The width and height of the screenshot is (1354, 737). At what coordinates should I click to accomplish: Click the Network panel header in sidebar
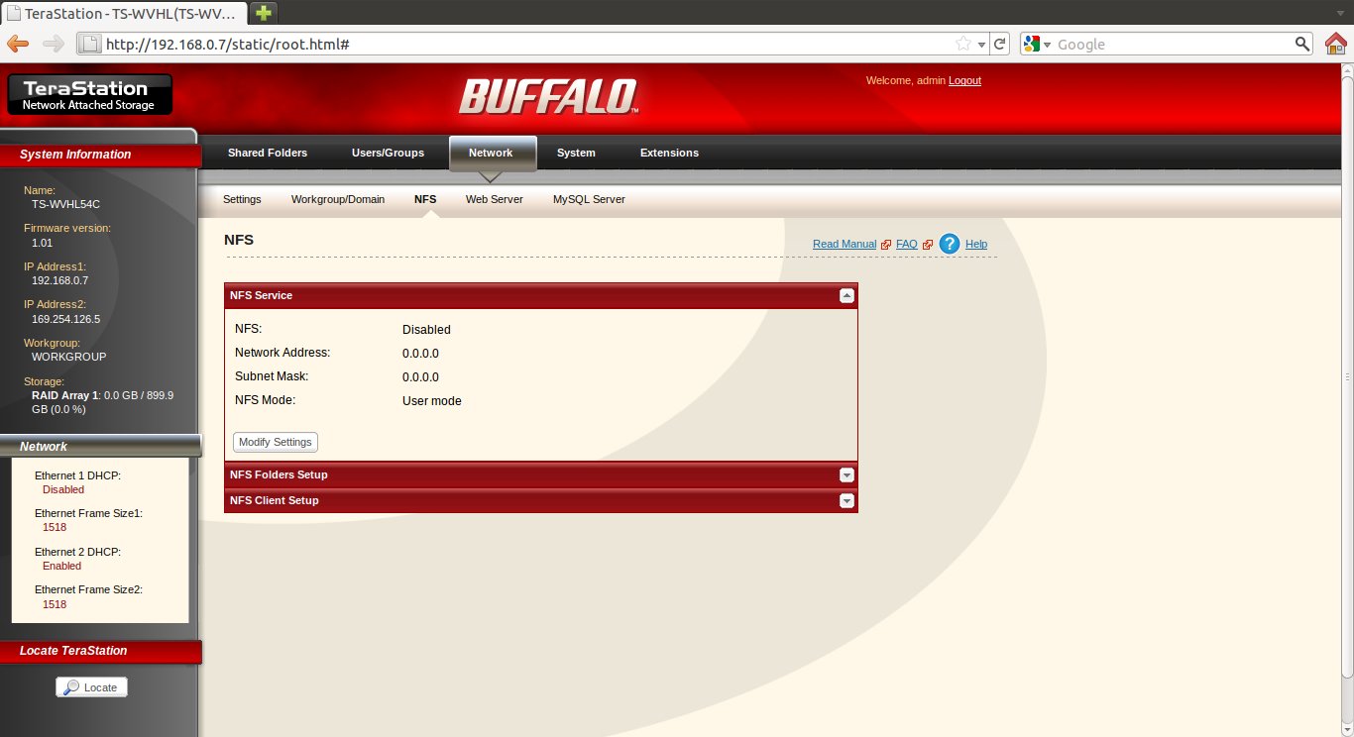click(x=99, y=447)
